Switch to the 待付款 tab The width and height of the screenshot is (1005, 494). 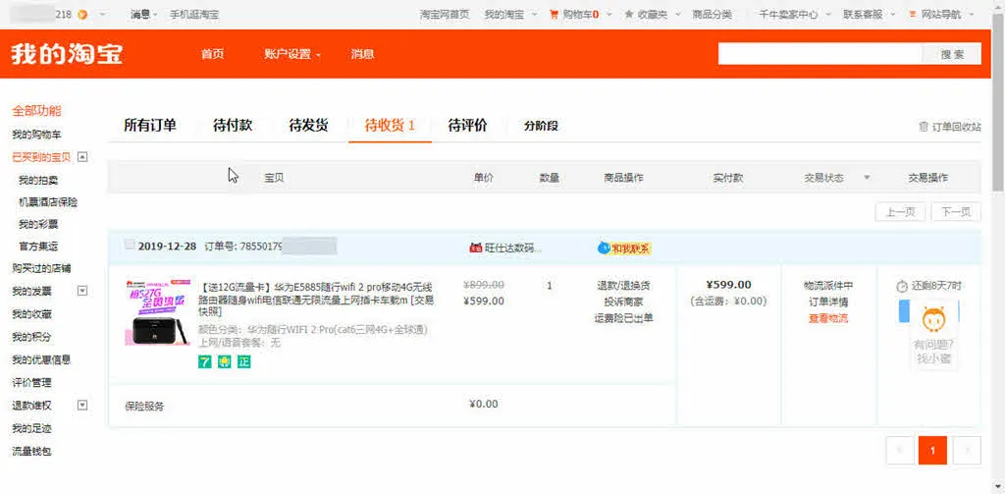[x=233, y=126]
